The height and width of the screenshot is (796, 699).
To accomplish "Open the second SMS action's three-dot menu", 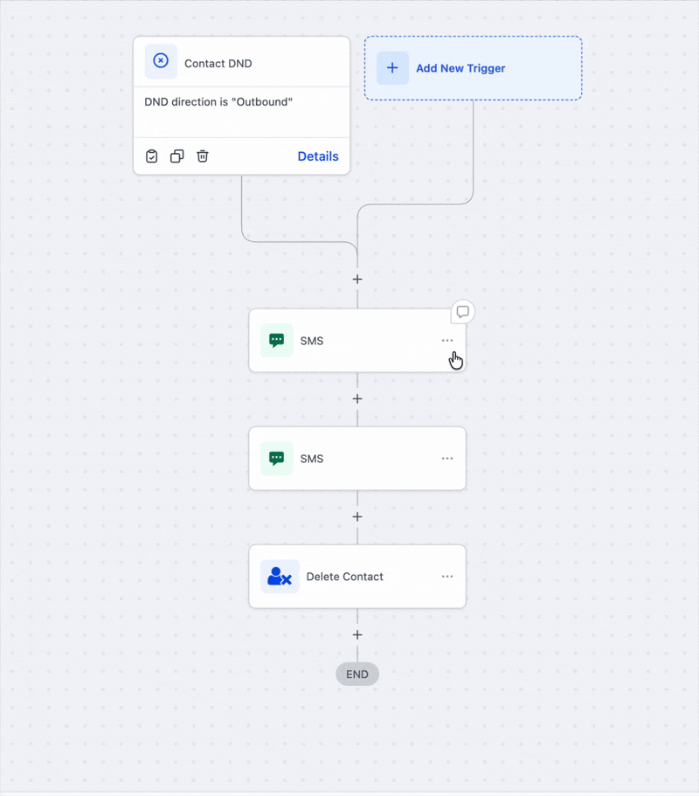I will [x=447, y=459].
